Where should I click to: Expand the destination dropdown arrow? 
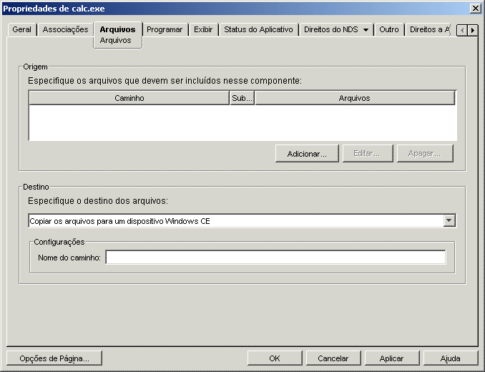tap(449, 221)
